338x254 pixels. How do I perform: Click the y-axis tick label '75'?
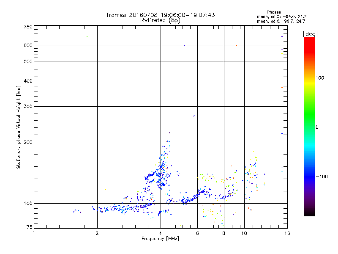[30, 227]
